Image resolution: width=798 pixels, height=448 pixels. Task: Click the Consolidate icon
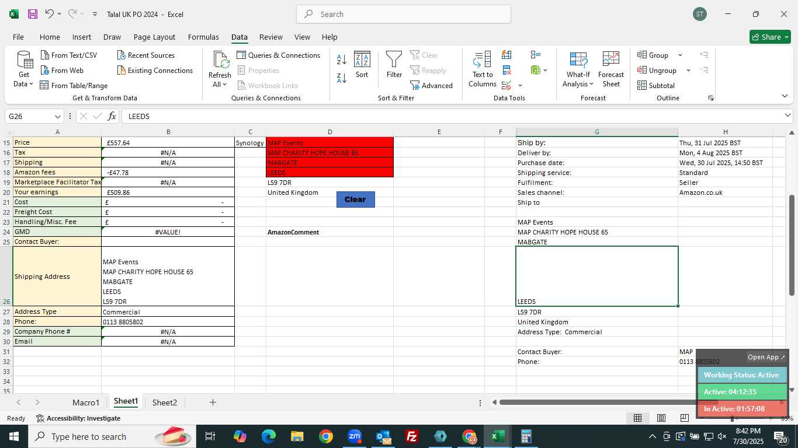tap(536, 55)
